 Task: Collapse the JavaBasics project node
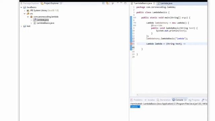click(21, 7)
